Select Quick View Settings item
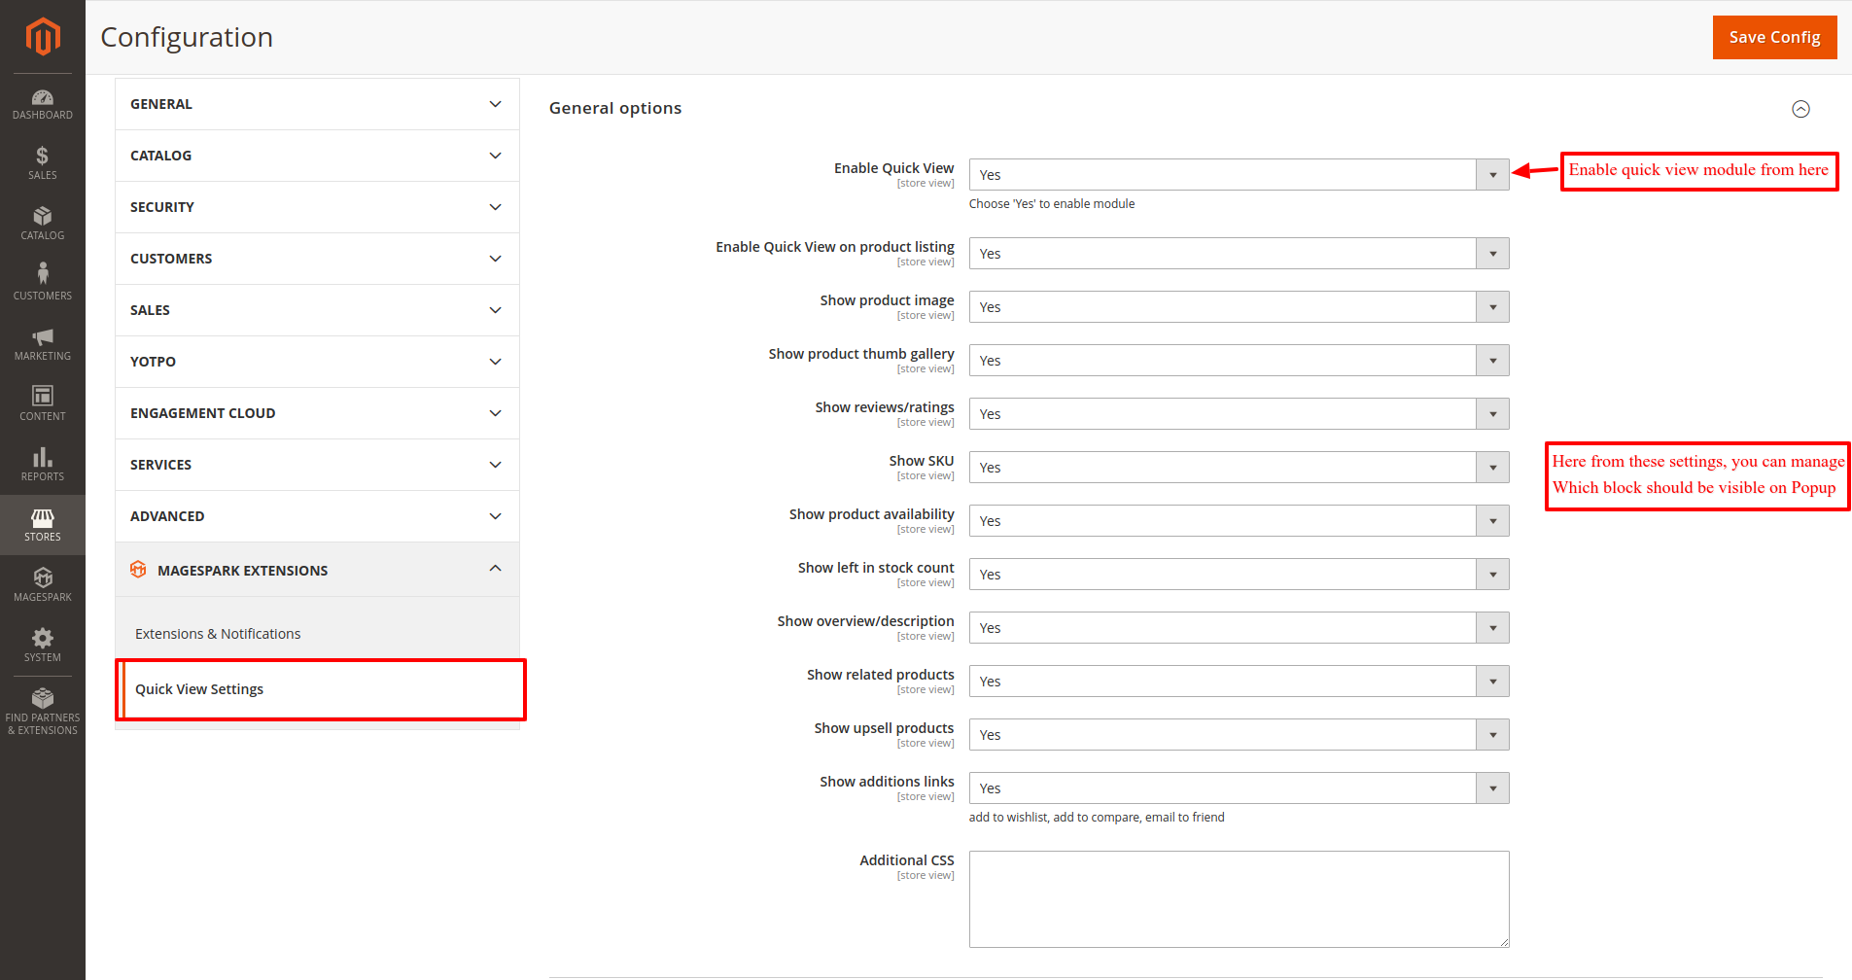This screenshot has height=980, width=1852. coord(321,689)
